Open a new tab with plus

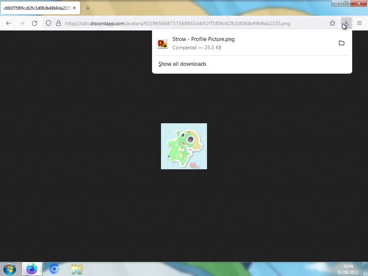click(x=88, y=8)
